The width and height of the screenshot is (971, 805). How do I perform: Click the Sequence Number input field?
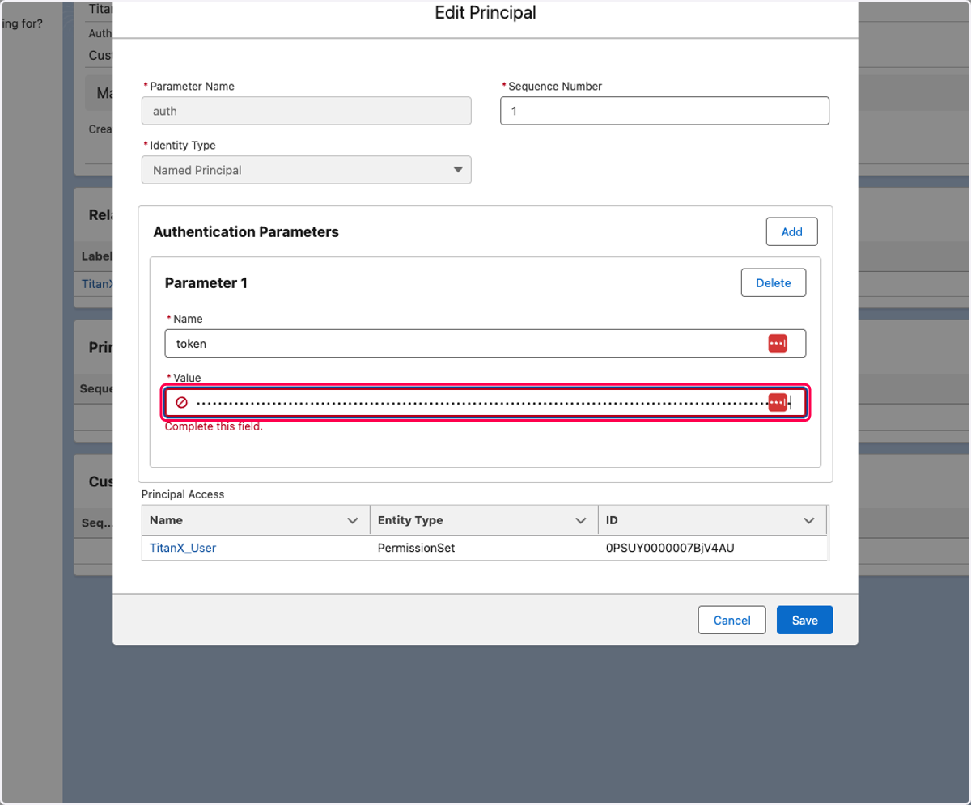[x=664, y=111]
